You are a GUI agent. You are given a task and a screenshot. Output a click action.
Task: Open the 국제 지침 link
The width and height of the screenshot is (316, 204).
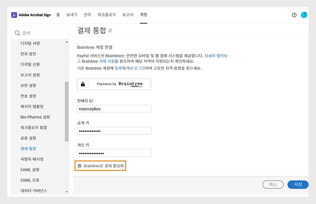(x=107, y=61)
